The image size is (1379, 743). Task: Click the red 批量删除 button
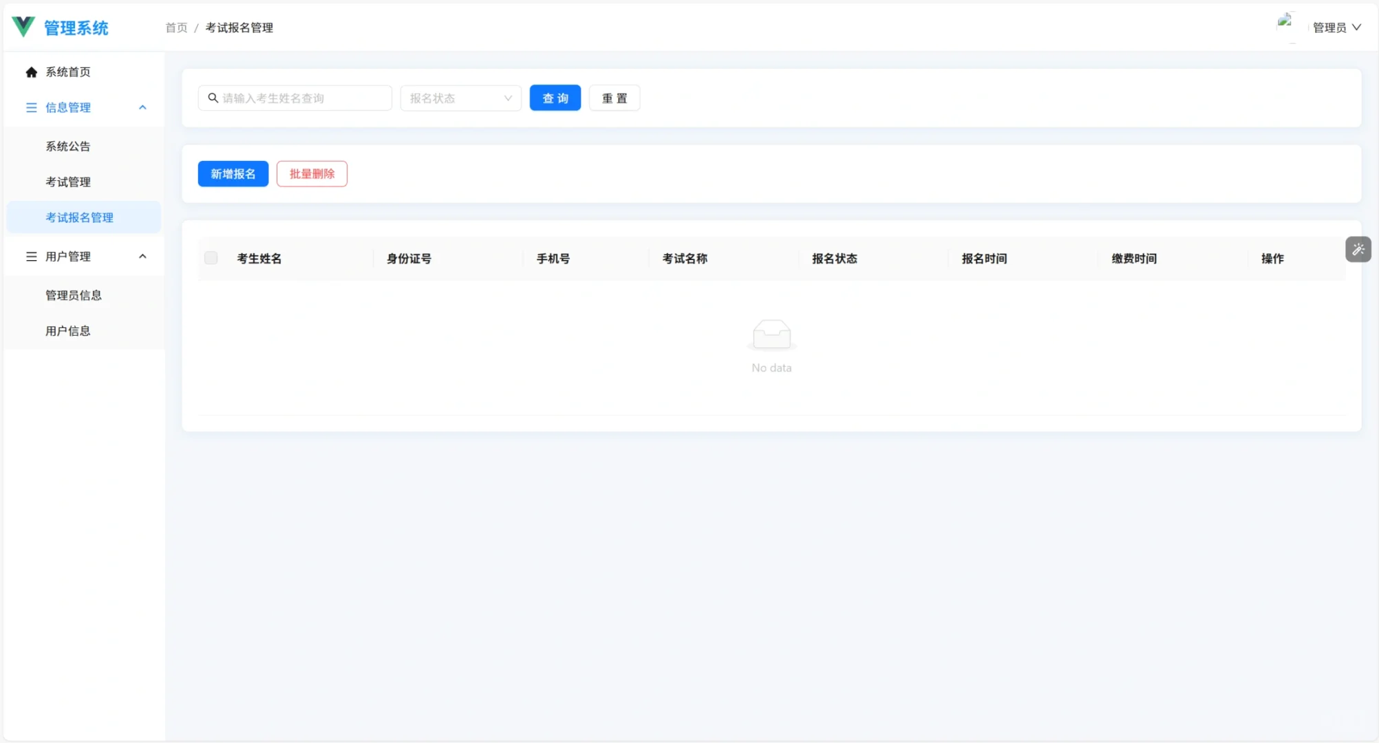pyautogui.click(x=312, y=174)
